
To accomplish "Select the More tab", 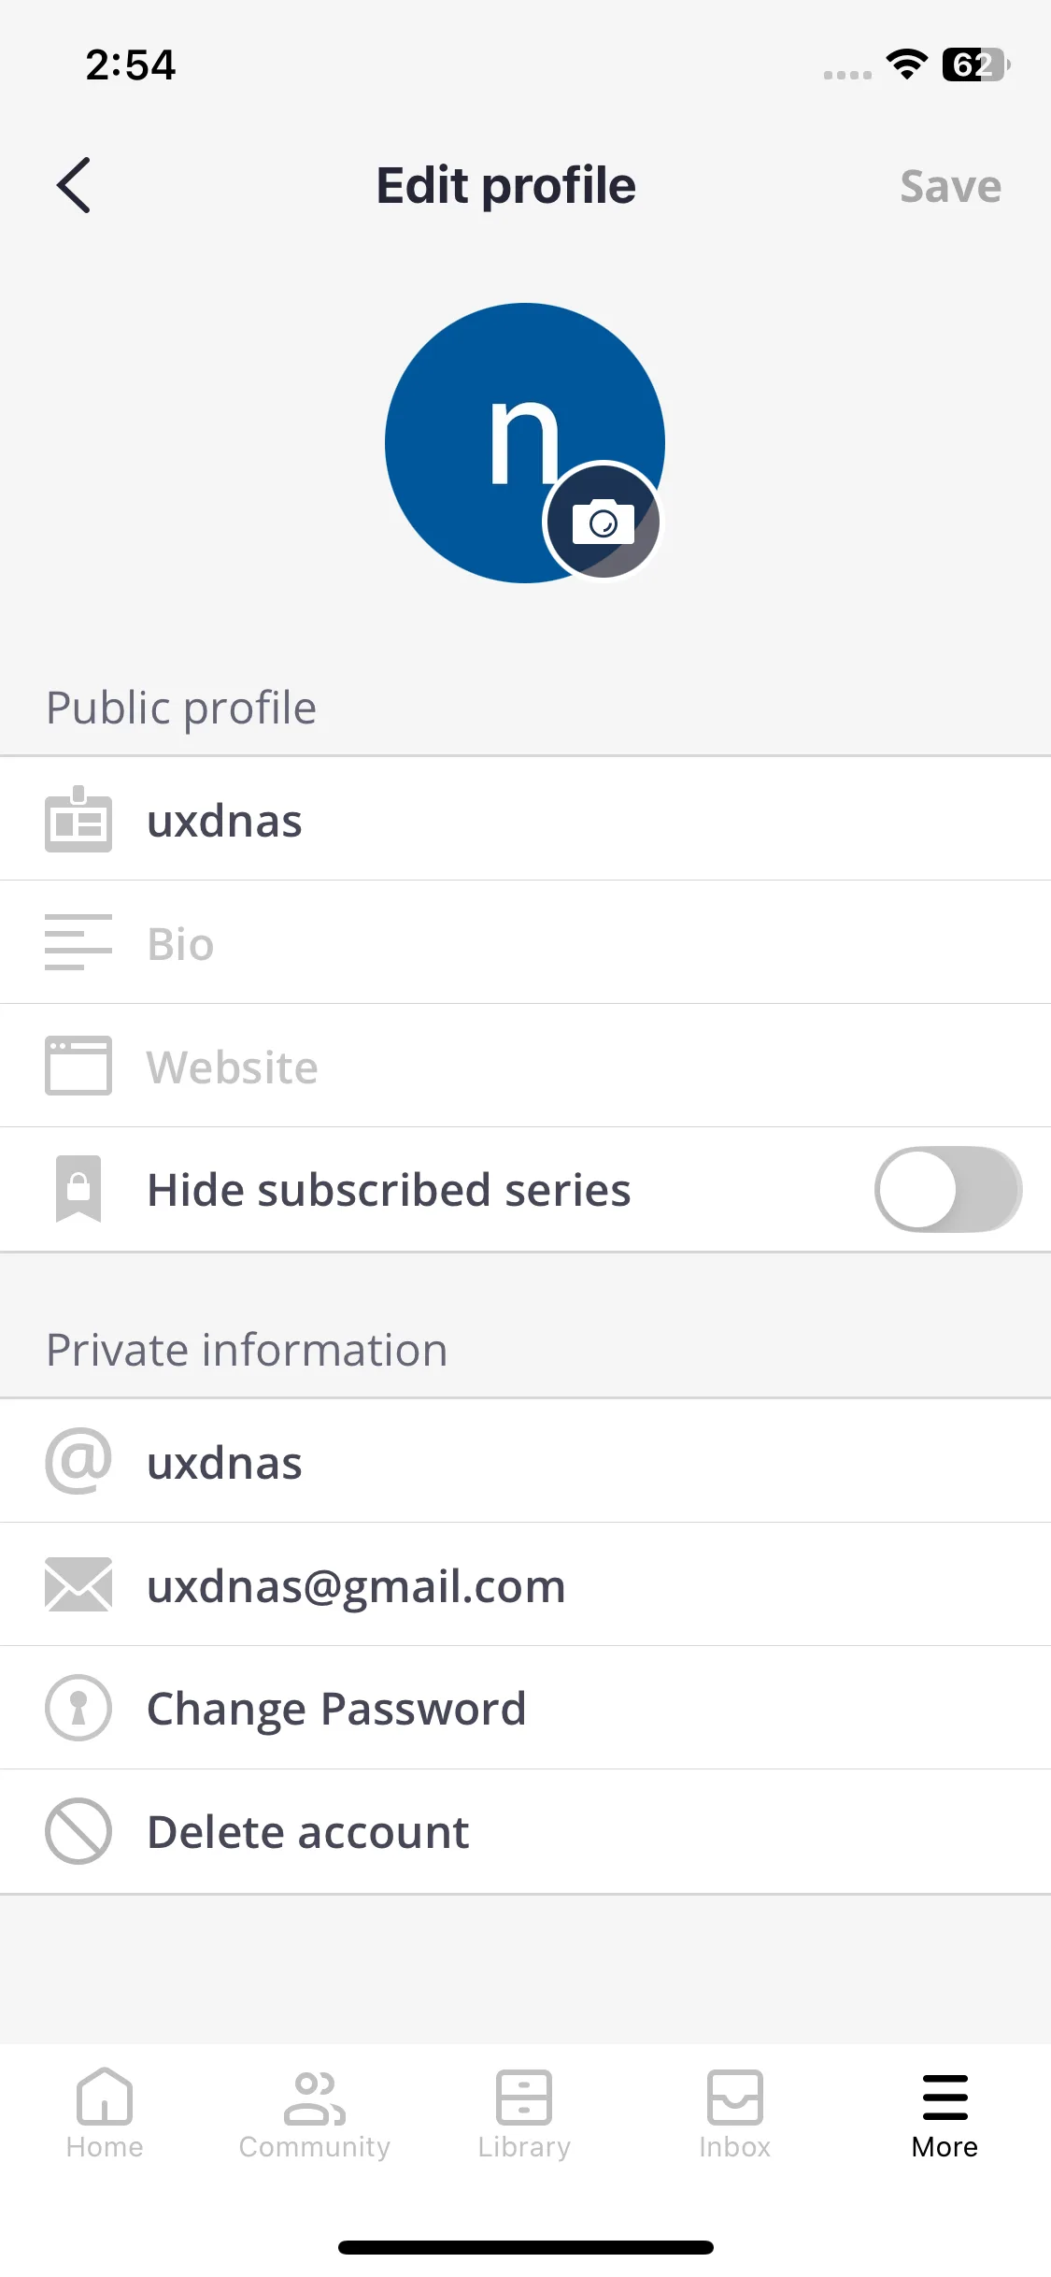I will [944, 2113].
